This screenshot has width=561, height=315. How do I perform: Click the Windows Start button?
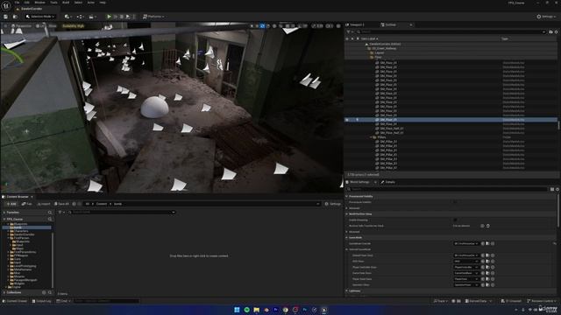coord(237,310)
